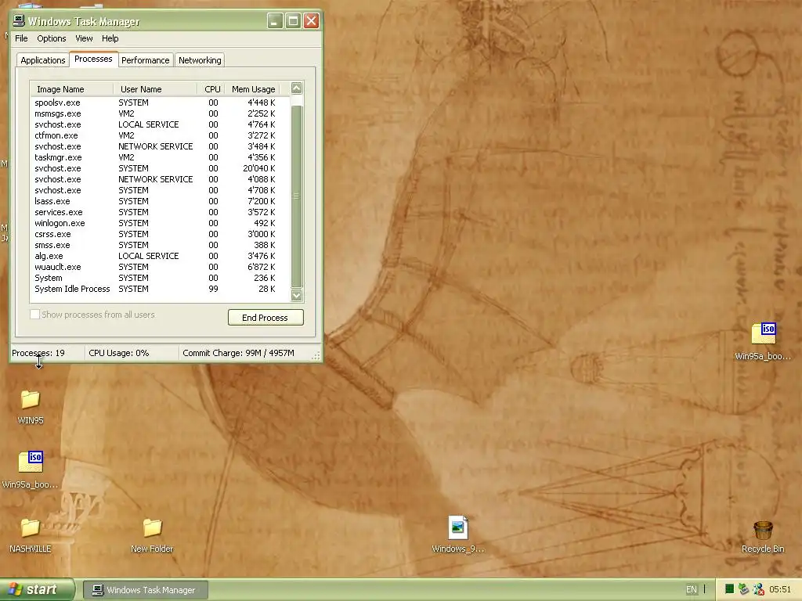The height and width of the screenshot is (601, 802).
Task: Select the Processes tab
Action: point(94,59)
